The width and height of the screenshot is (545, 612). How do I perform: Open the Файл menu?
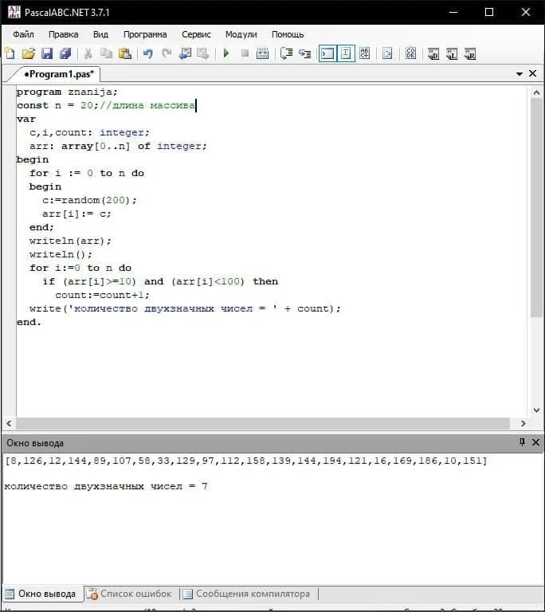pos(23,34)
